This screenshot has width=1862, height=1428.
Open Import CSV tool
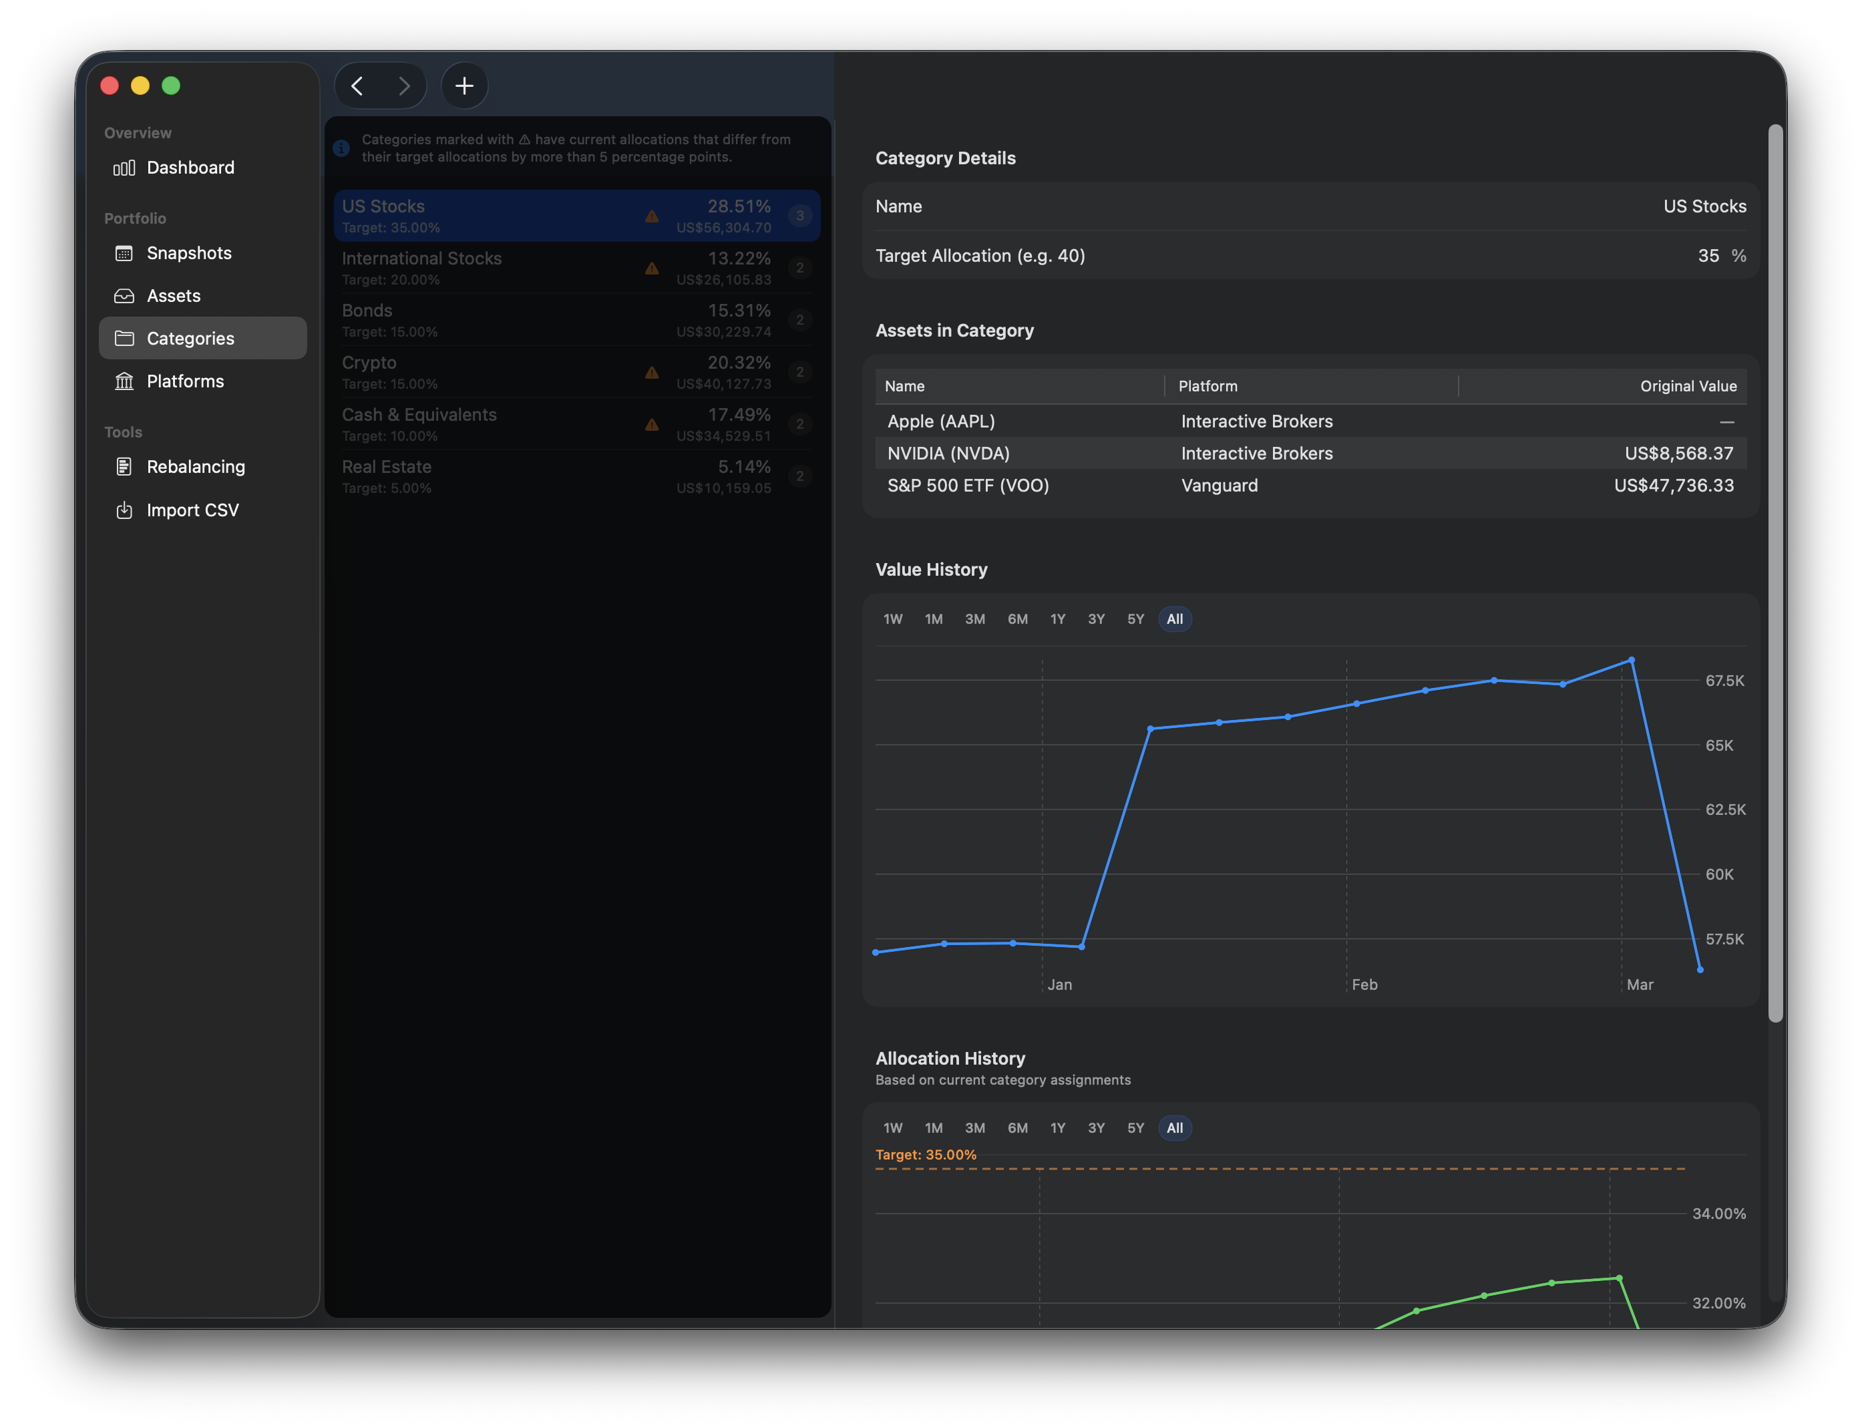(x=192, y=510)
